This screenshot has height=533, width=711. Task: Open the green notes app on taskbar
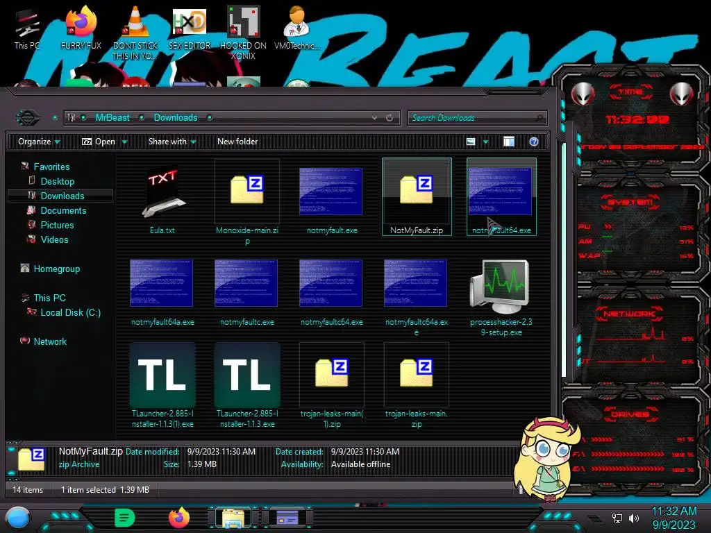point(125,517)
